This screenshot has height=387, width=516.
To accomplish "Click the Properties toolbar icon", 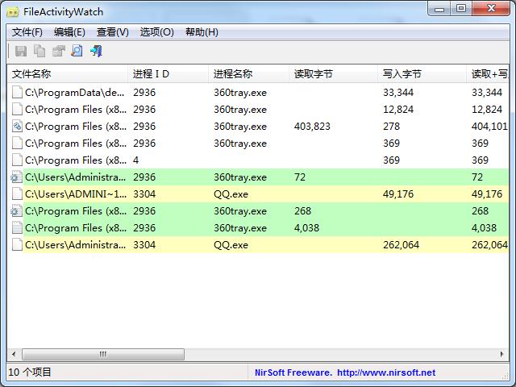I will pyautogui.click(x=59, y=52).
